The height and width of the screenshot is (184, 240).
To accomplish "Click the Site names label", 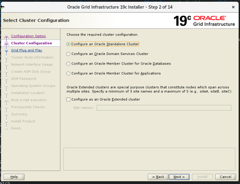I will click(83, 108).
